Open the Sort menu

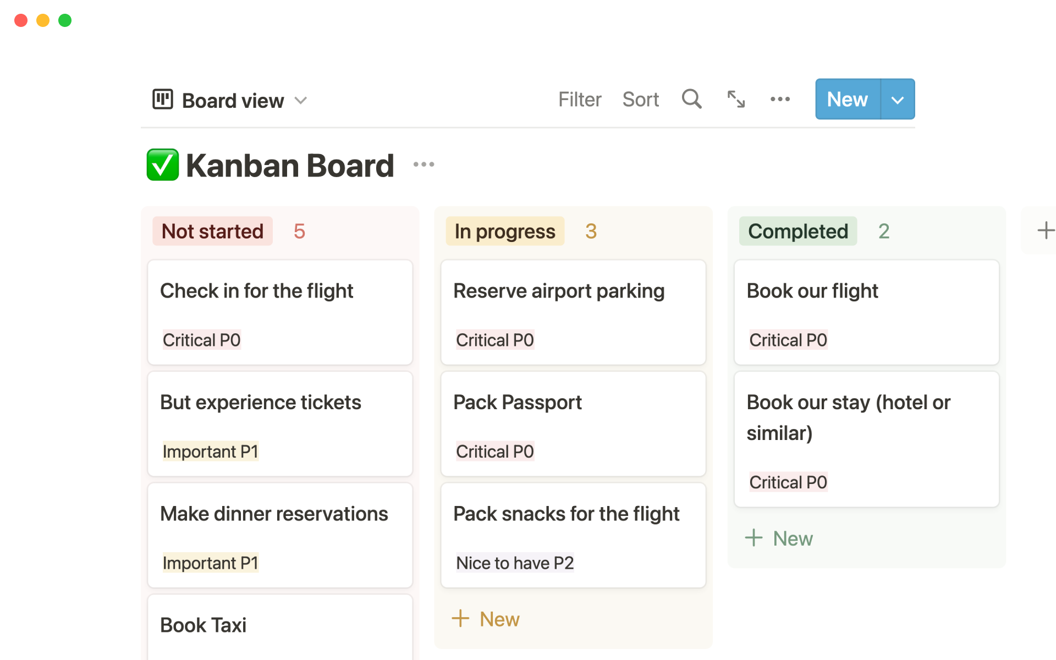click(x=640, y=100)
